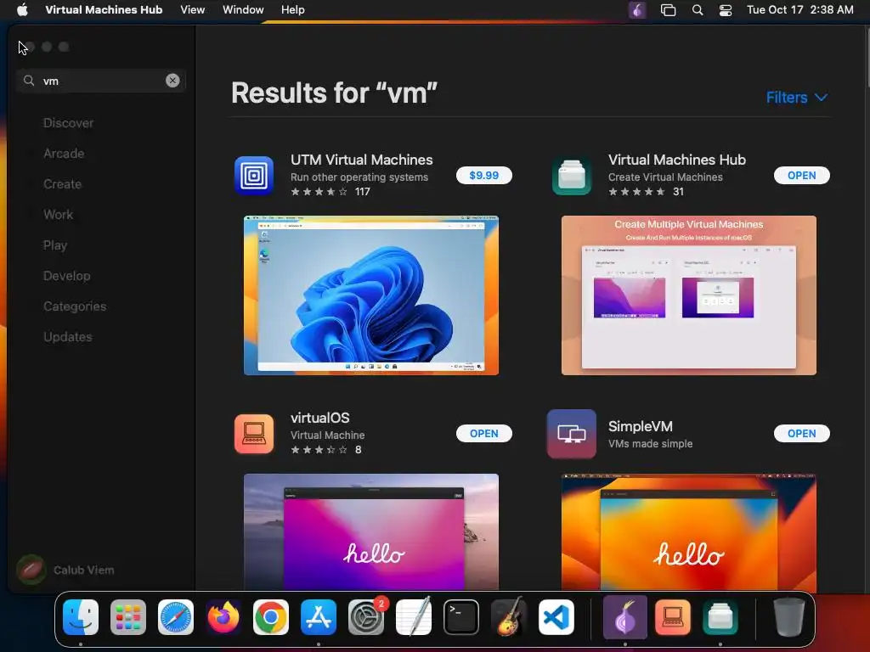This screenshot has width=870, height=652.
Task: Open the Window menu
Action: tap(243, 9)
